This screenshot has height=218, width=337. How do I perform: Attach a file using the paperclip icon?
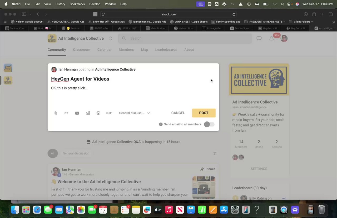pyautogui.click(x=56, y=113)
